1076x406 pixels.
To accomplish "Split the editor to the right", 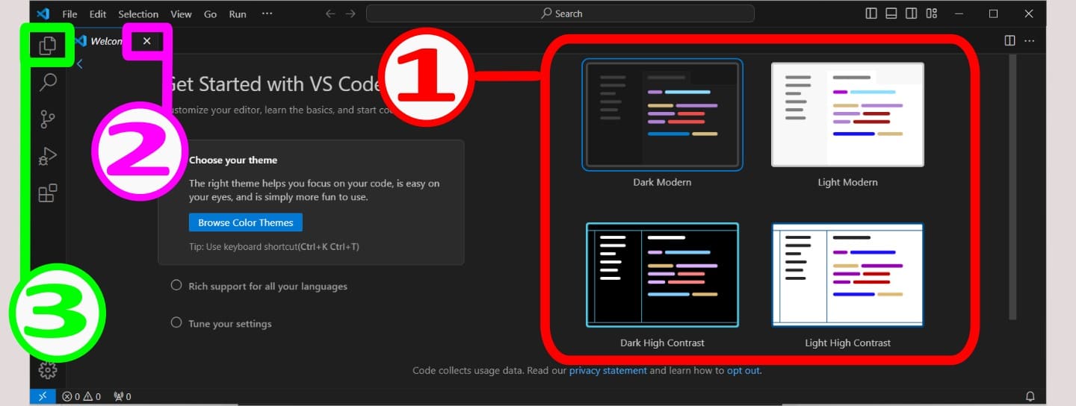I will pos(1009,40).
